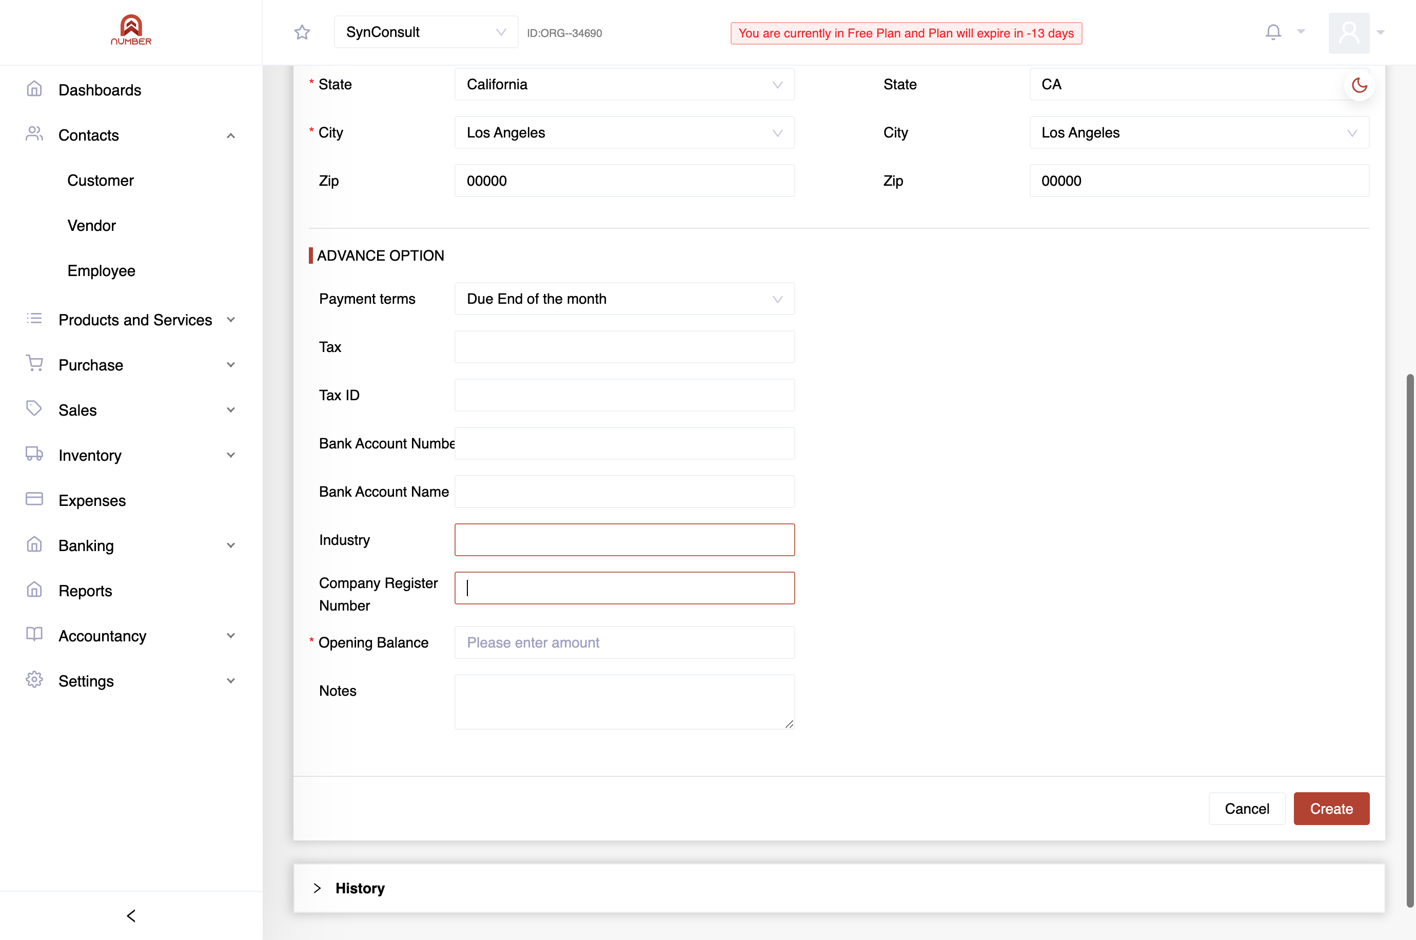This screenshot has width=1416, height=940.
Task: Expand the Banking menu chevron
Action: click(x=231, y=546)
